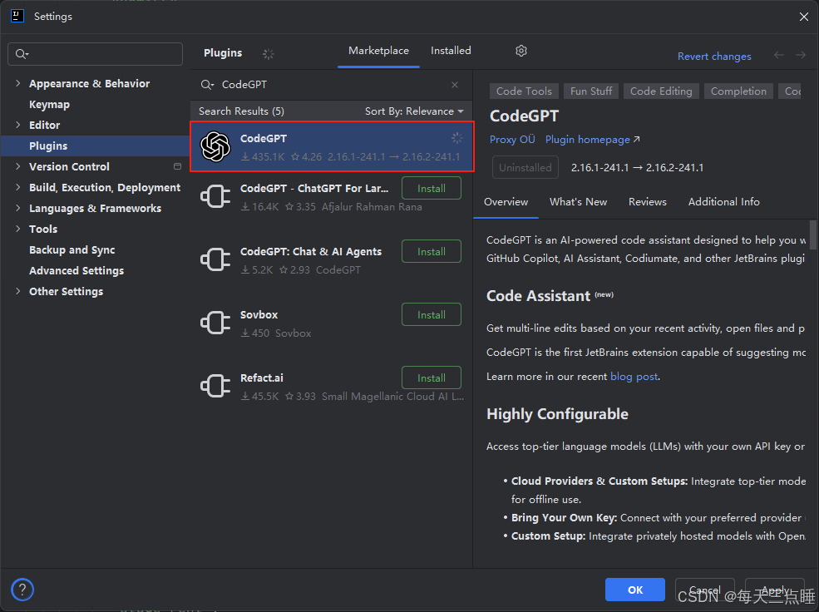Switch to the Marketplace tab
The width and height of the screenshot is (819, 612).
(x=378, y=51)
